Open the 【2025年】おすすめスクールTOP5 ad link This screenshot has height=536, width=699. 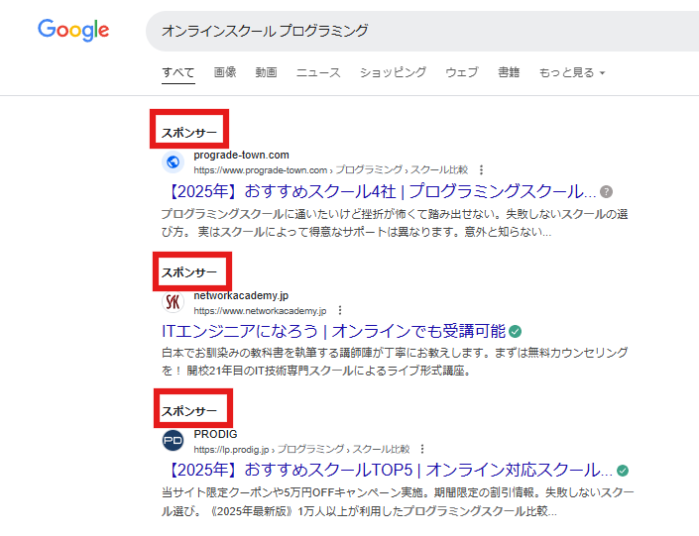point(389,471)
